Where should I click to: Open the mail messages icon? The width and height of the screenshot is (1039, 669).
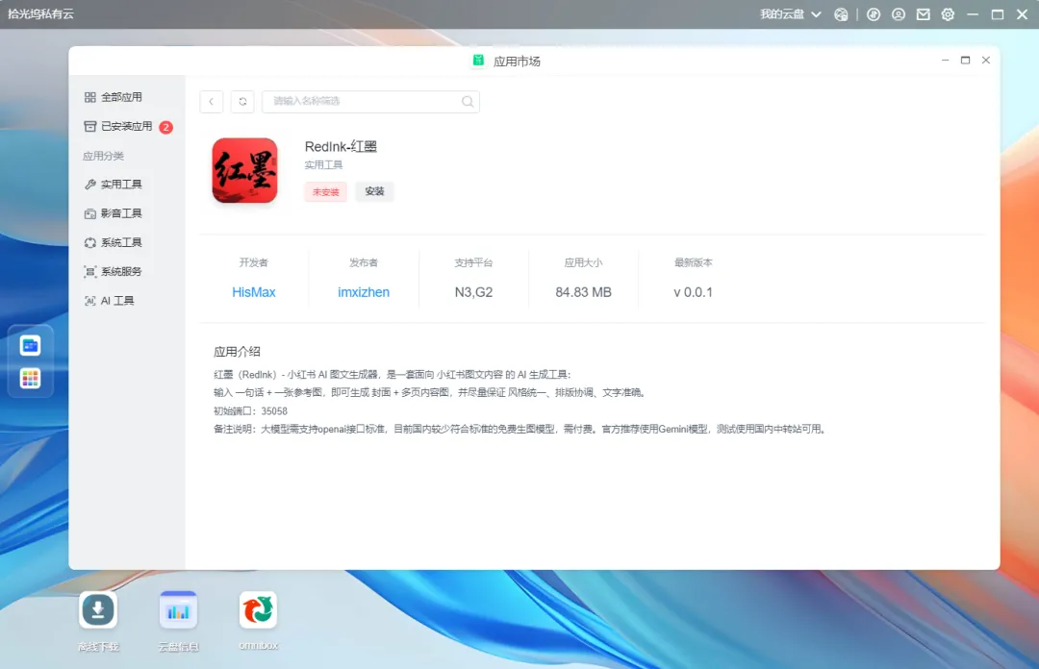923,14
